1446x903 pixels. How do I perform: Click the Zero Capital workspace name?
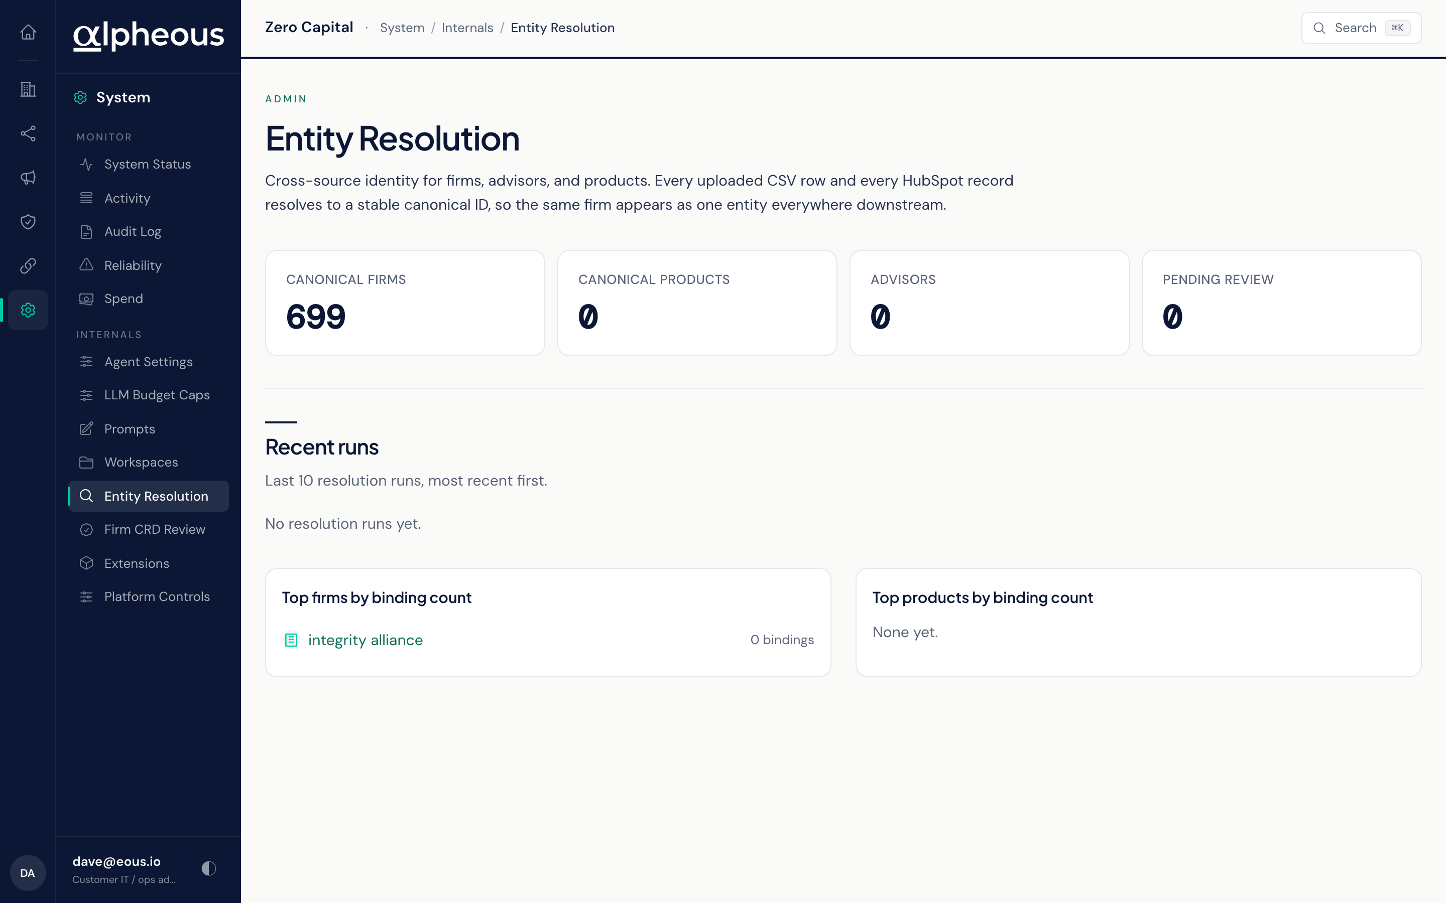[309, 28]
